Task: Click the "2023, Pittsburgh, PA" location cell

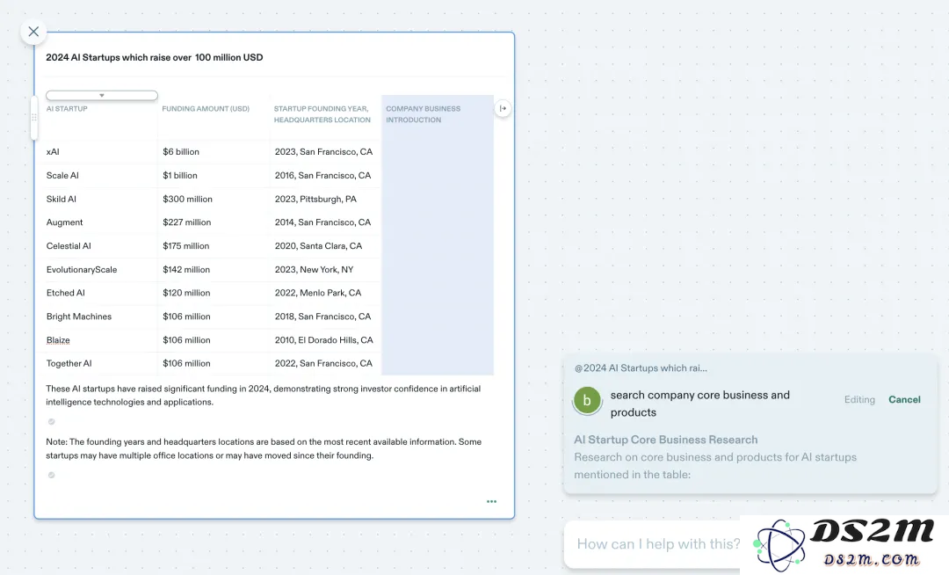Action: pos(315,199)
